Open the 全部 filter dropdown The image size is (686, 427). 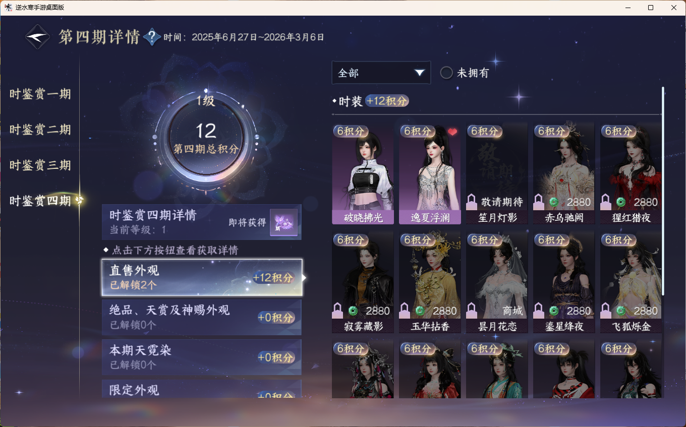[381, 73]
